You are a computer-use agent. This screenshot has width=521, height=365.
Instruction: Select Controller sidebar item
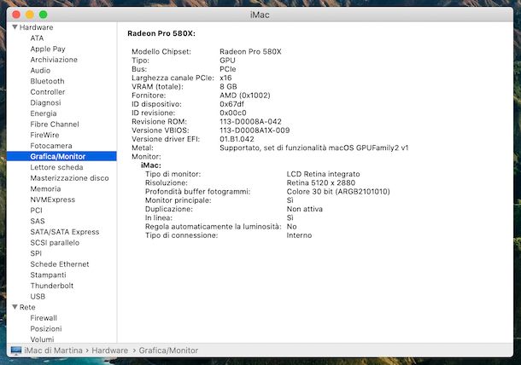click(48, 92)
